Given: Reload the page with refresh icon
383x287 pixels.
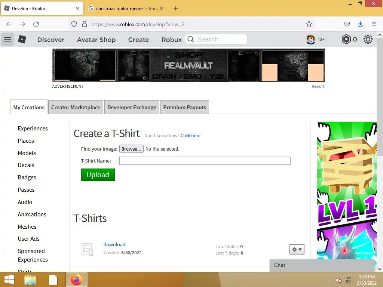Looking at the screenshot, I should [x=36, y=24].
